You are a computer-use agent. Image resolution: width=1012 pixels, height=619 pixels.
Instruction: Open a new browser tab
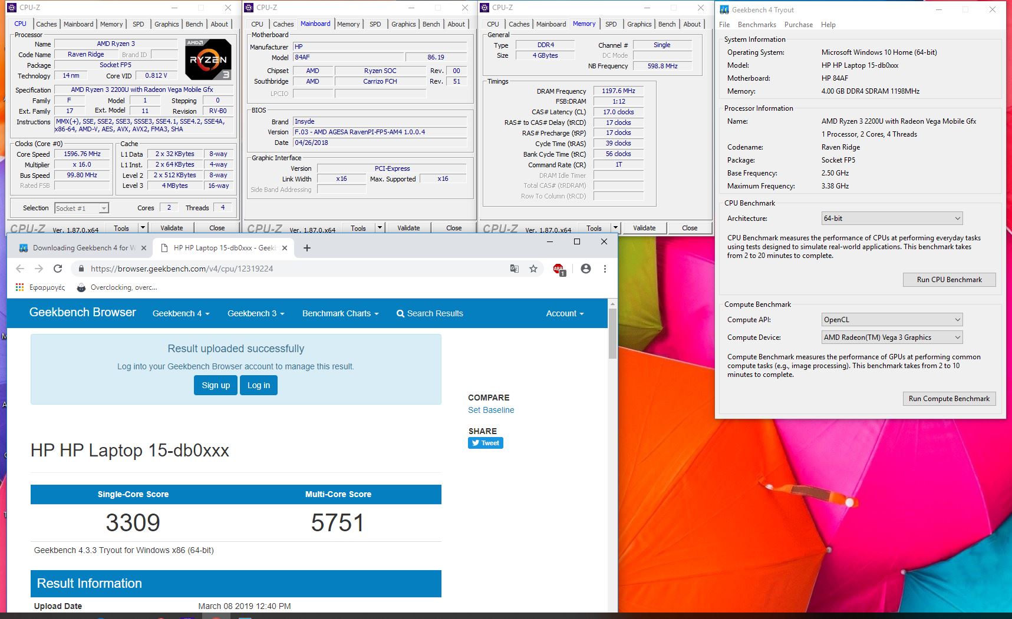[306, 248]
